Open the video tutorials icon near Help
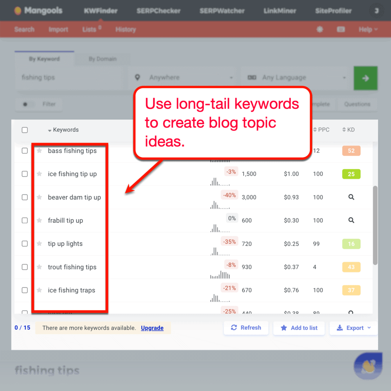Viewport: 391px width, 391px height. coord(341,29)
